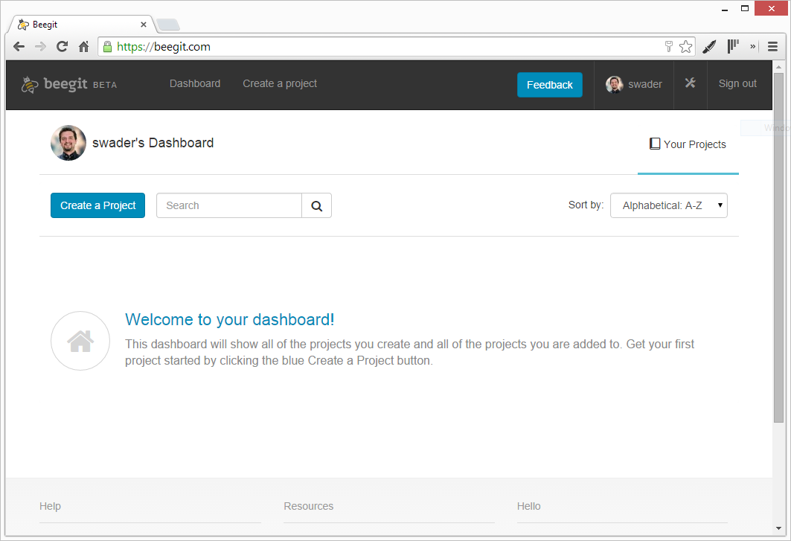Select the Your Projects tab

coord(688,144)
